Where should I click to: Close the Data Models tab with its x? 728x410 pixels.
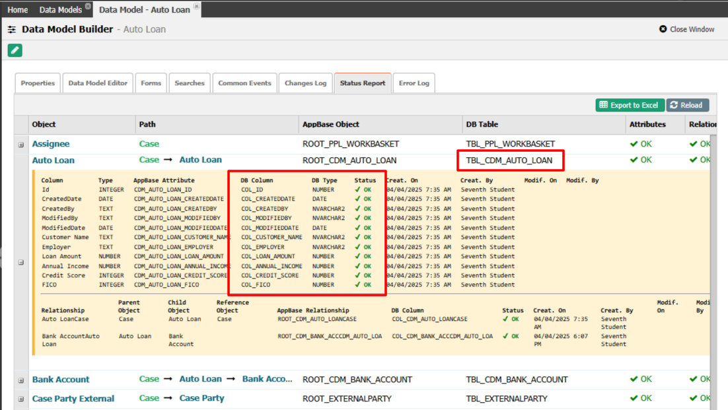[88, 6]
